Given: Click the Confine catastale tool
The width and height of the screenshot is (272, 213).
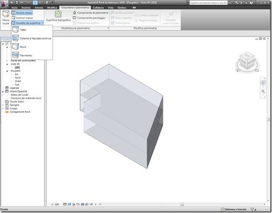Looking at the screenshot, I should tap(146, 15).
